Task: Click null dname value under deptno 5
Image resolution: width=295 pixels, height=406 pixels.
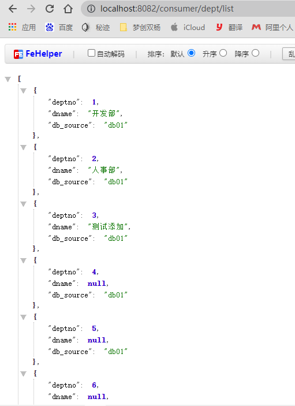Action: pos(96,340)
